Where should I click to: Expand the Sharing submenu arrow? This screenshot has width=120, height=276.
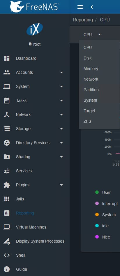tap(61, 157)
